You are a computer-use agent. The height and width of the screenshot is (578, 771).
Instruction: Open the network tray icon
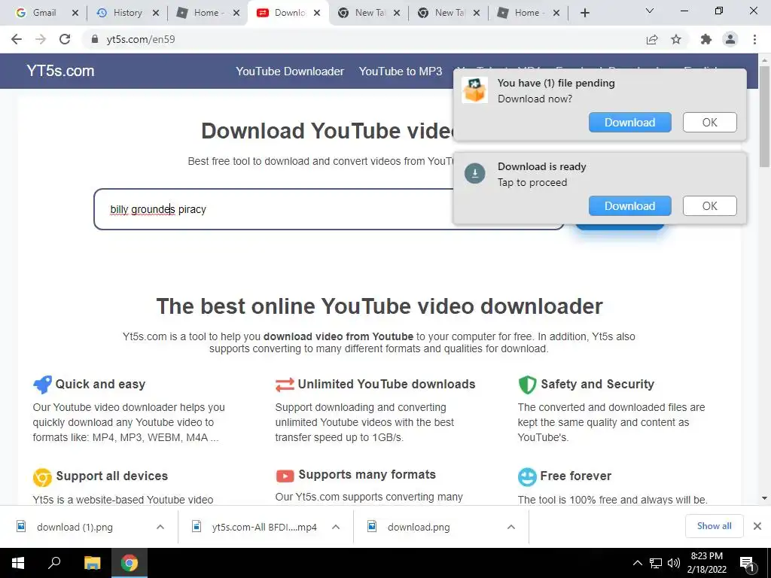[x=656, y=563]
